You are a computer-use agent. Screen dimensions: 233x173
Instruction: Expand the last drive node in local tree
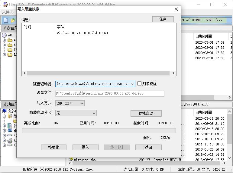(x=4, y=145)
